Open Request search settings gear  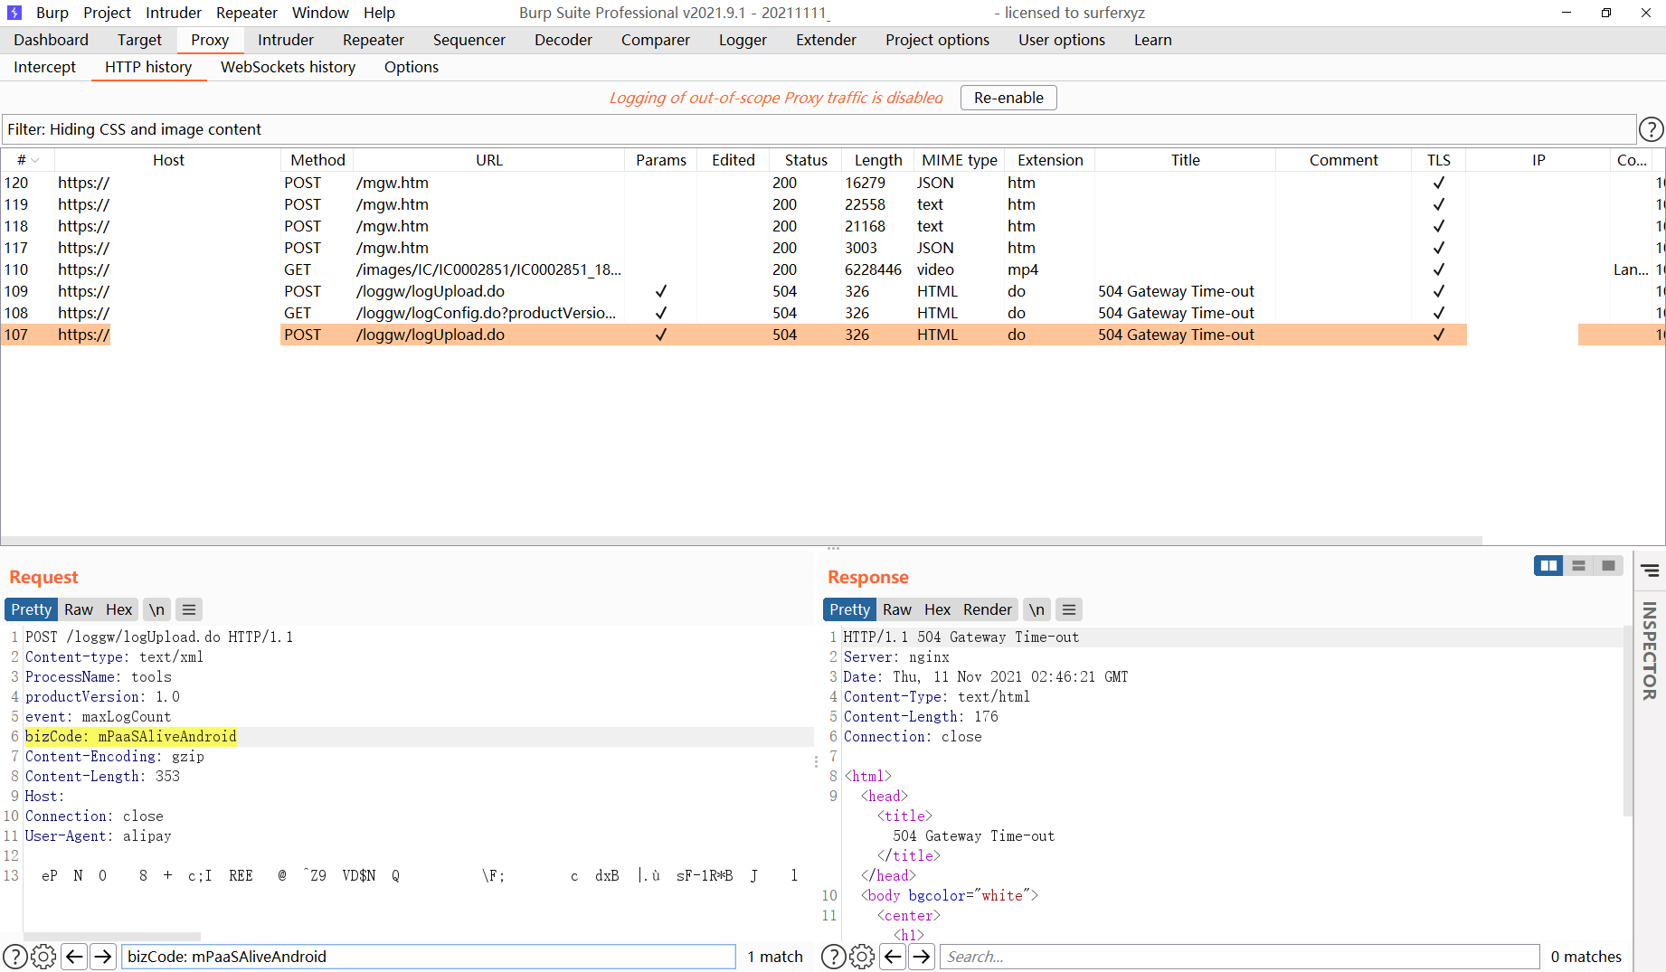(43, 957)
